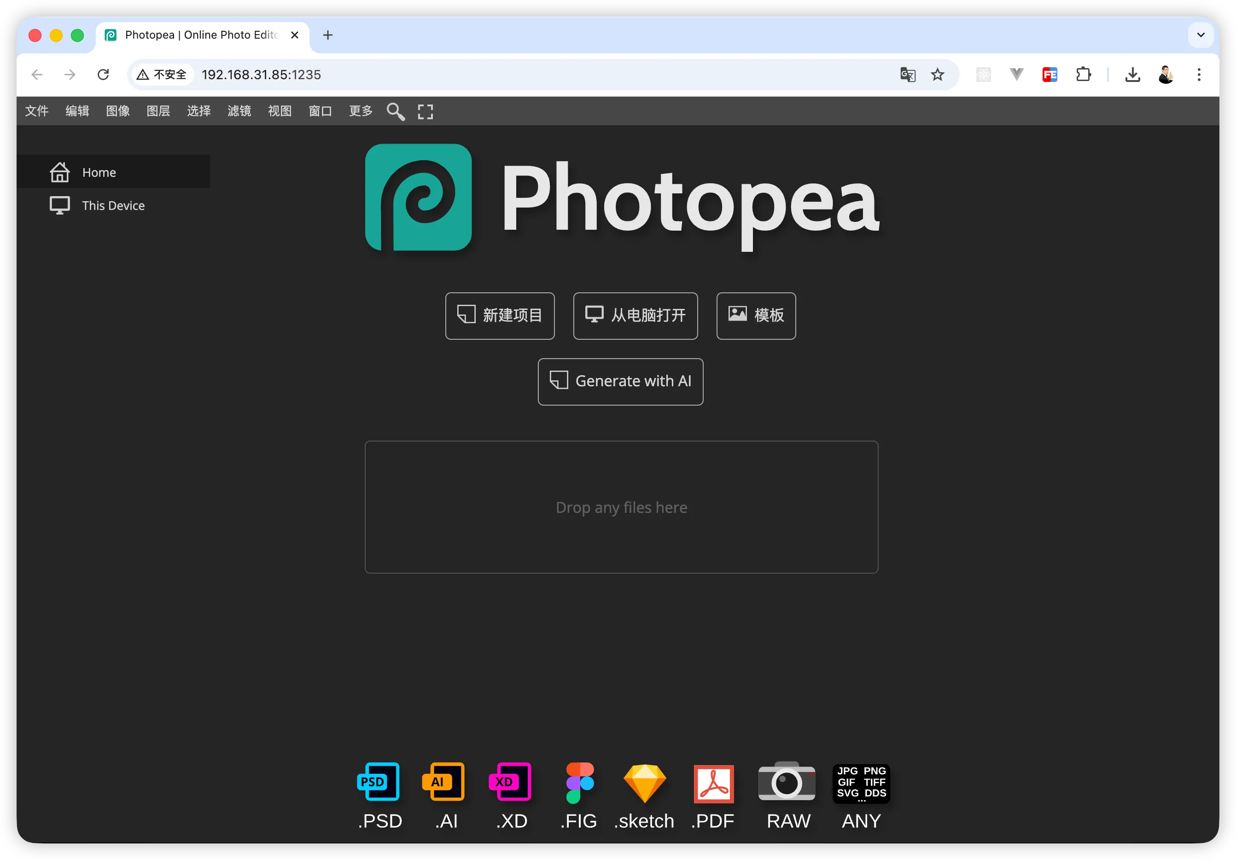
Task: Open the Chrome profile avatar
Action: [x=1166, y=74]
